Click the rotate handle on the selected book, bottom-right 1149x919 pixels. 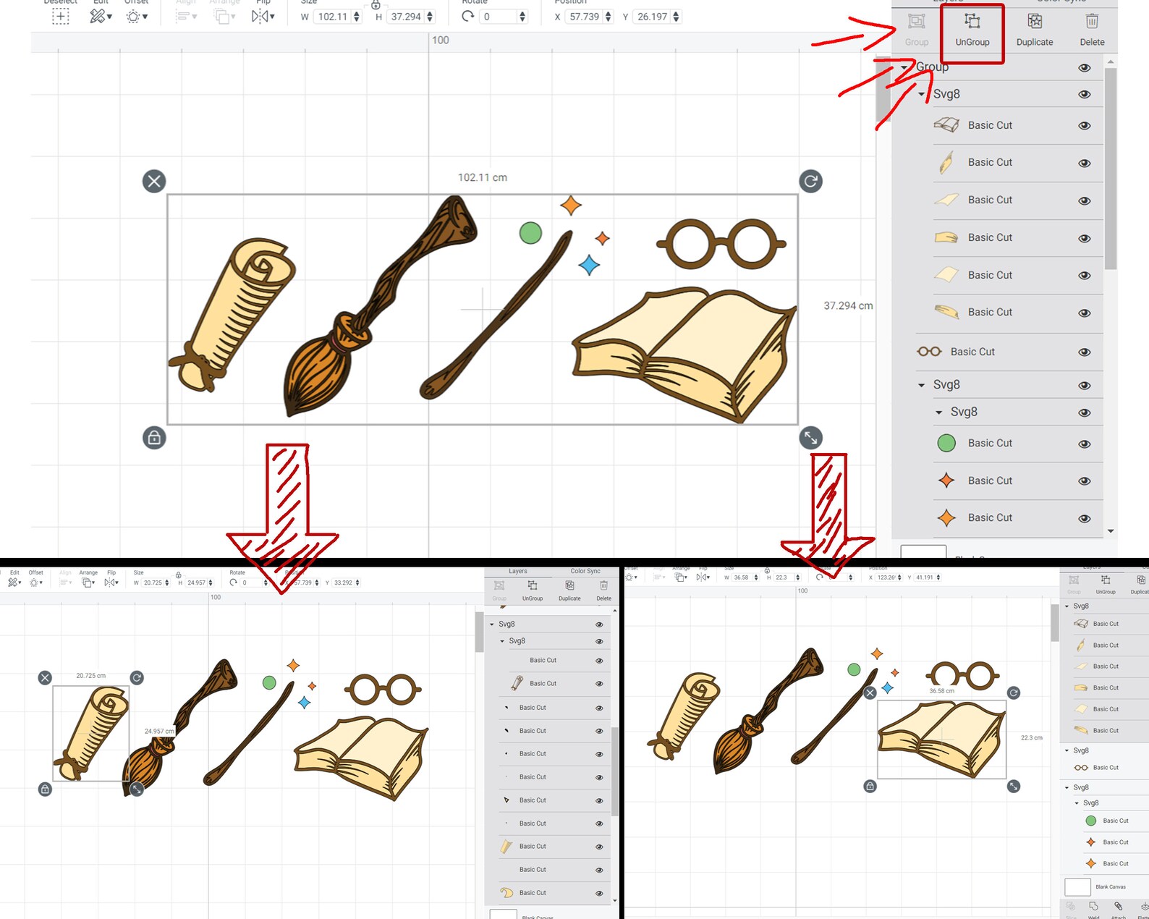(x=1014, y=693)
